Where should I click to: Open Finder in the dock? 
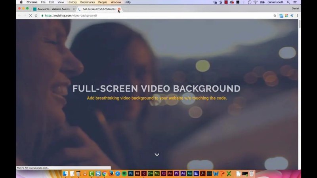click(65, 173)
